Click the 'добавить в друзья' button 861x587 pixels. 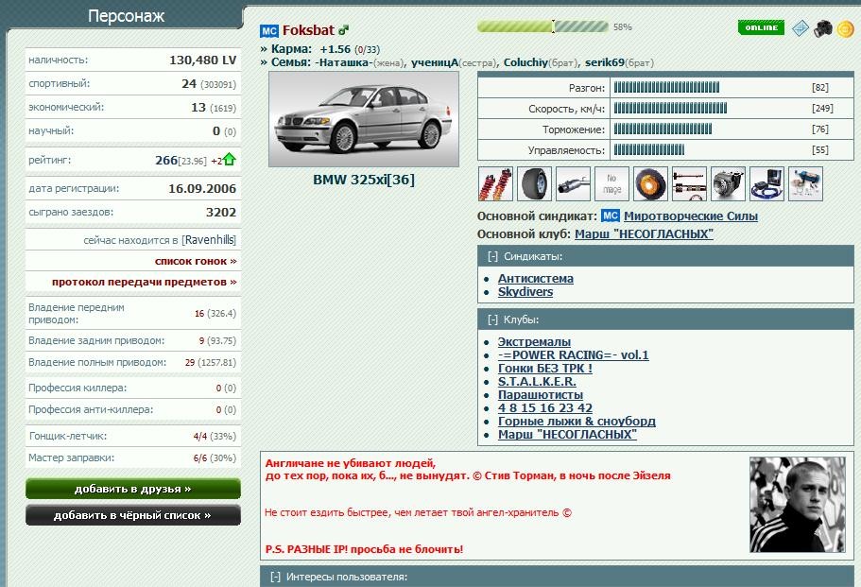click(x=133, y=489)
